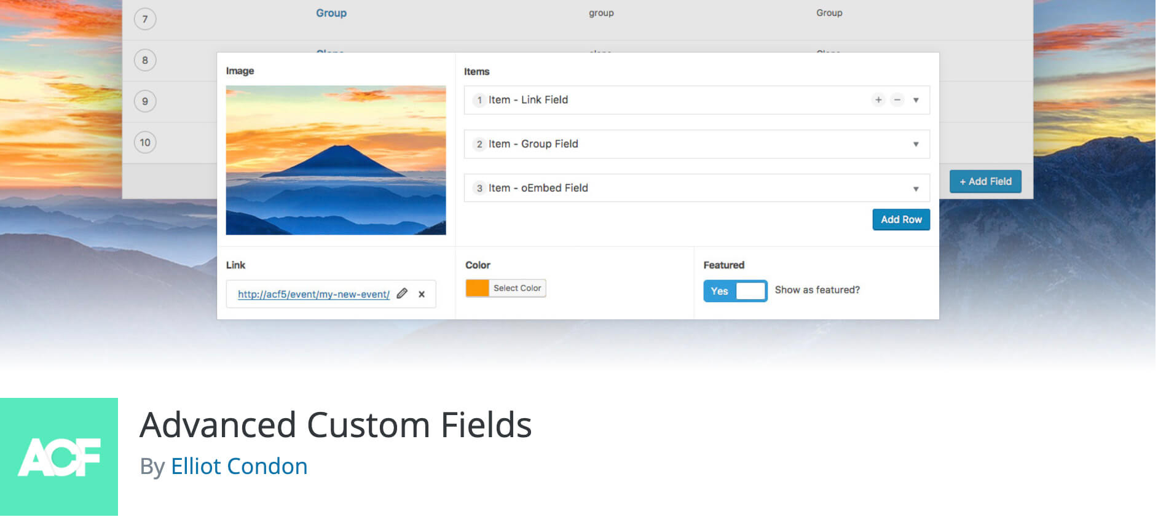Click the Advanced Custom Fields title
Screen dimensions: 1158x517
[x=336, y=425]
